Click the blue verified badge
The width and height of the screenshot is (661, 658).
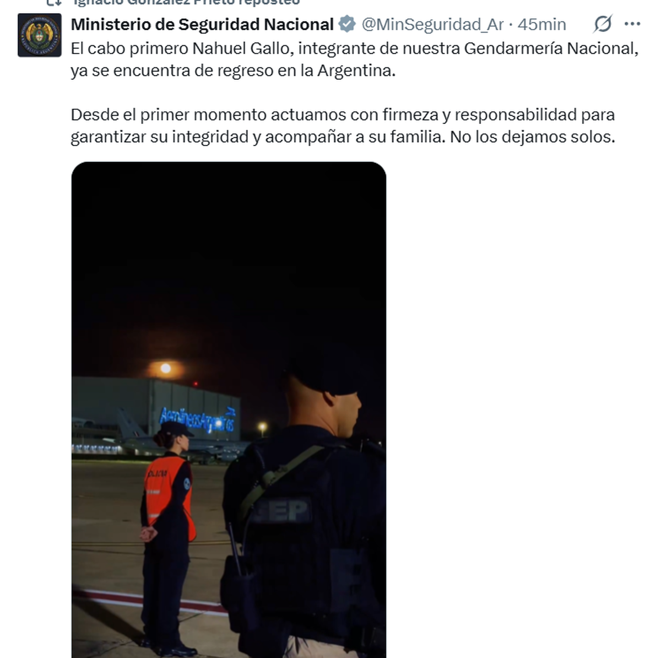[347, 24]
